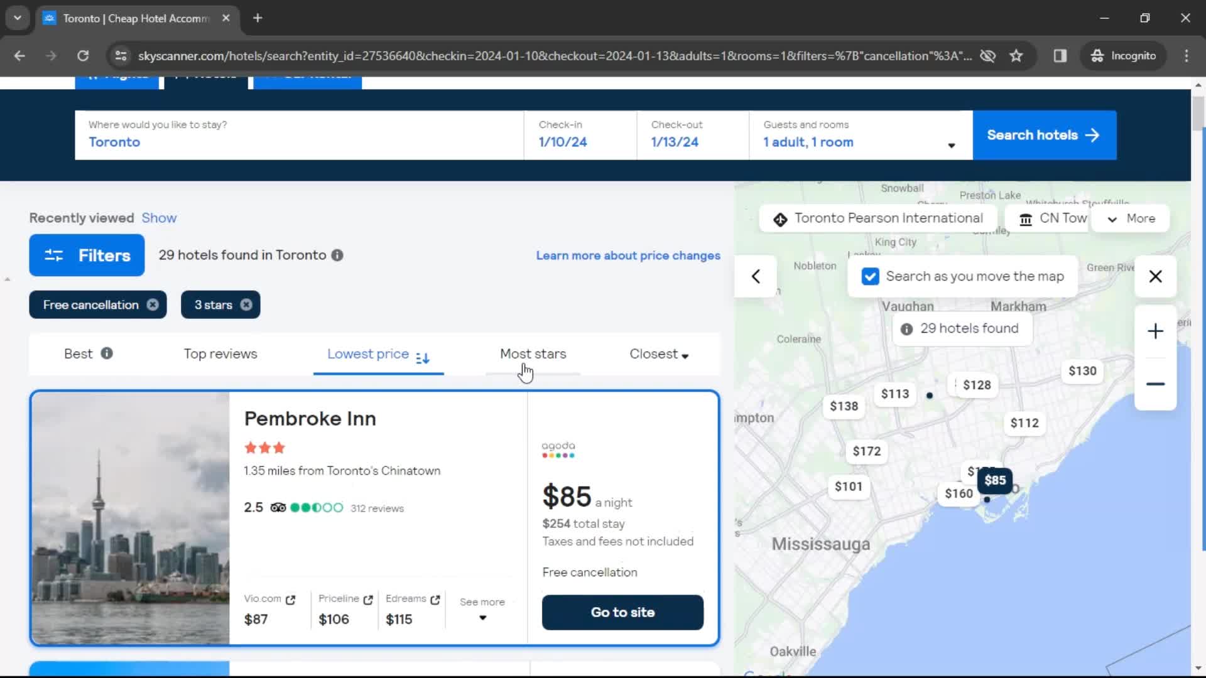Click the $128 map price marker
Image resolution: width=1206 pixels, height=678 pixels.
pyautogui.click(x=977, y=385)
